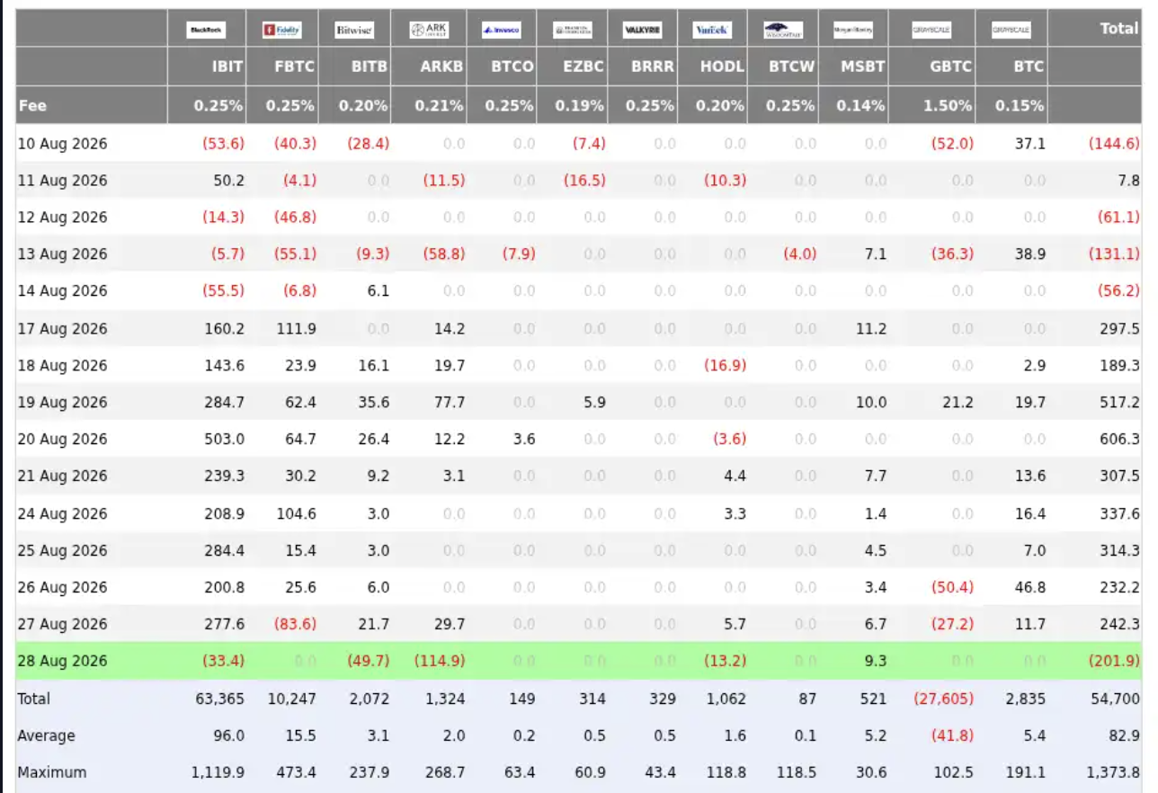Click the 0.21% fee under ARKB
This screenshot has width=1158, height=793.
[x=441, y=105]
